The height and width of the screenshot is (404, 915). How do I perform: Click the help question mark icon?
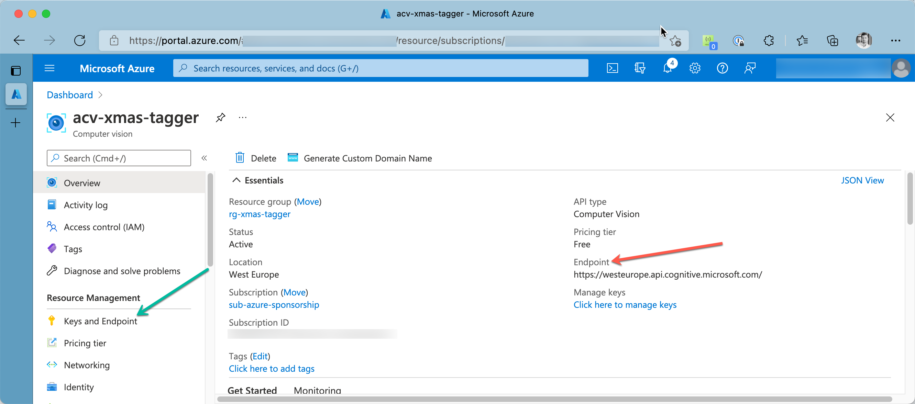(x=722, y=68)
